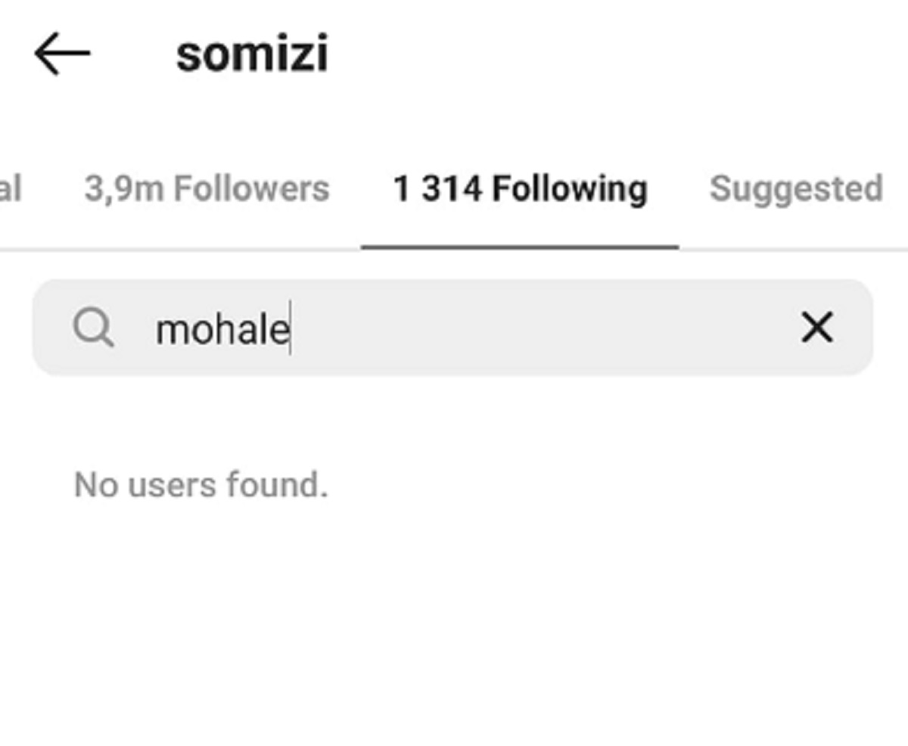This screenshot has width=908, height=746.
Task: Focus the search field containing 'mohale'
Action: click(452, 328)
